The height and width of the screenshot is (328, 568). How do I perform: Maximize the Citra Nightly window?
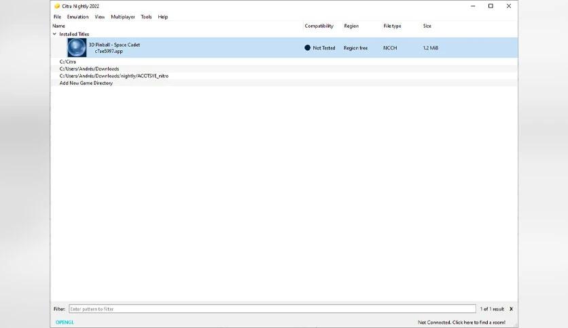coord(491,6)
